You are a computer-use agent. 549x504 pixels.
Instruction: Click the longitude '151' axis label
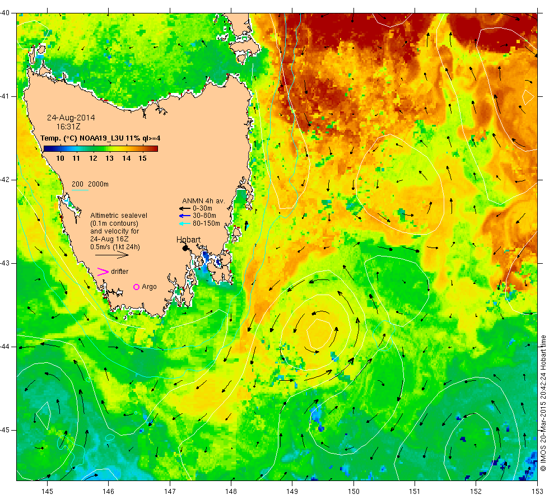point(415,492)
